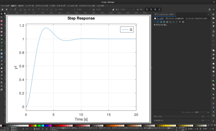This screenshot has width=216, height=131.
Task: Toggle move gradients with object
Action: tap(155, 10)
